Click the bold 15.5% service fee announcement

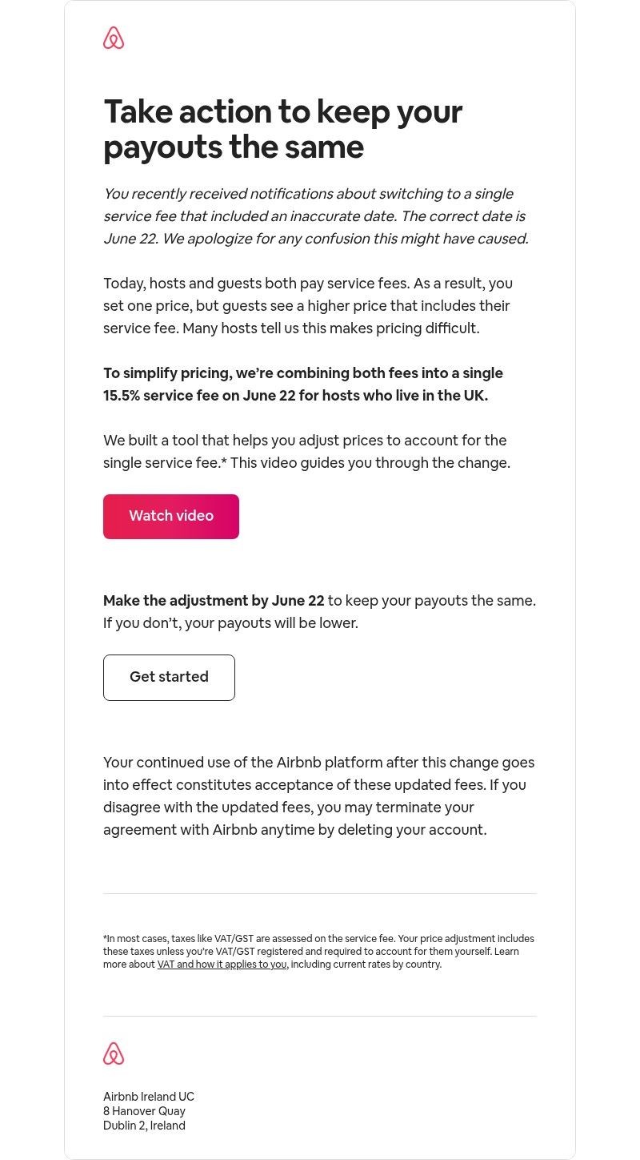tap(303, 384)
